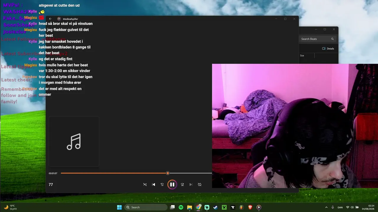The image size is (378, 212).
Task: Open the weather widget showing 15°C
Action: coord(10,207)
